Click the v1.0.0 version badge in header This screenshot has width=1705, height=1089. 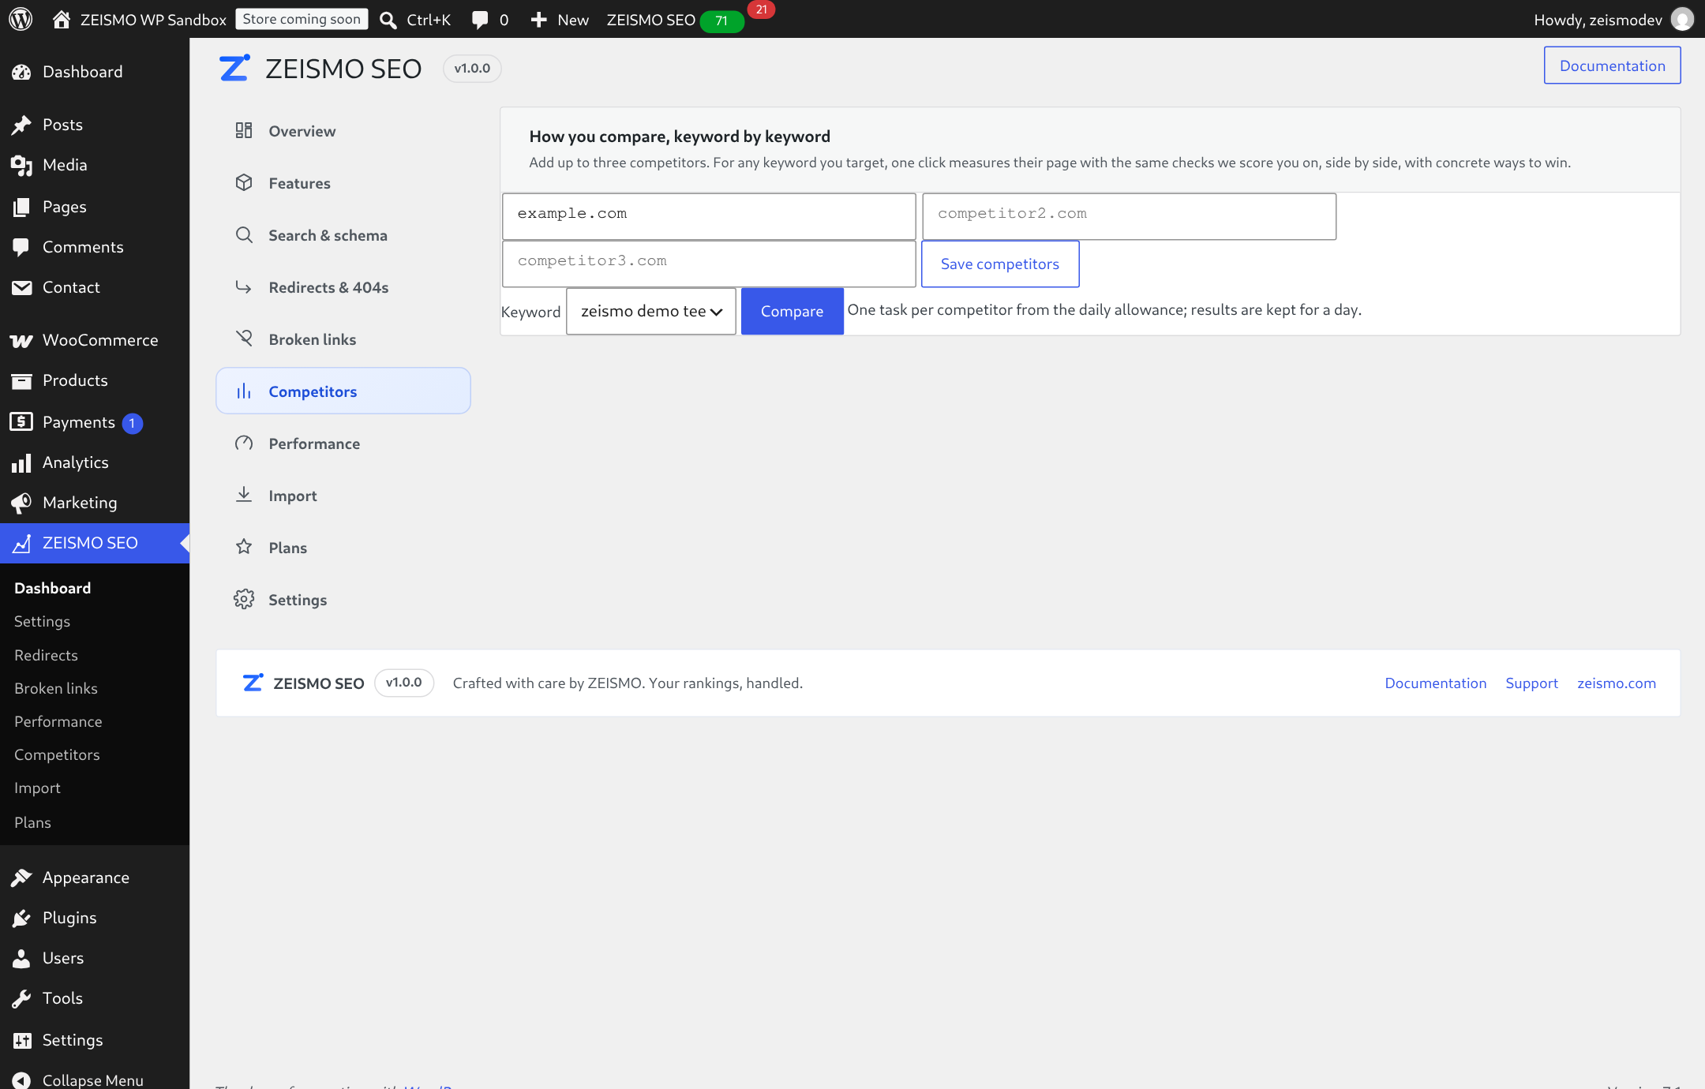tap(472, 68)
